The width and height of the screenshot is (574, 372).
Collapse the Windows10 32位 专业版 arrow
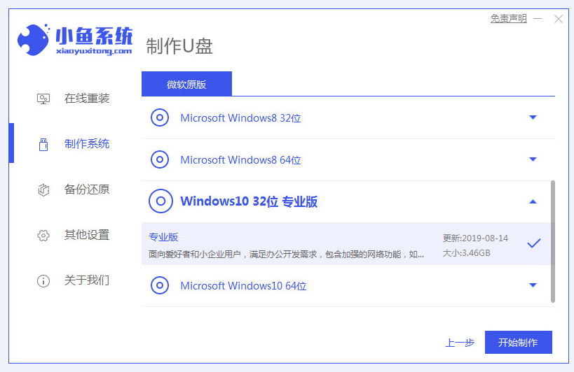pos(533,201)
